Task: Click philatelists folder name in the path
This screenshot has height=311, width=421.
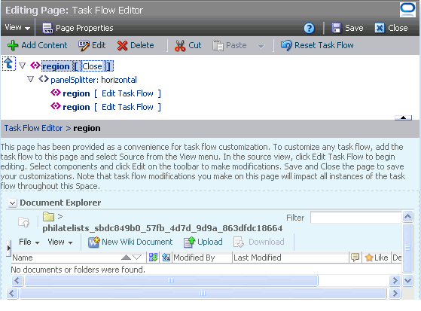Action: coord(163,228)
